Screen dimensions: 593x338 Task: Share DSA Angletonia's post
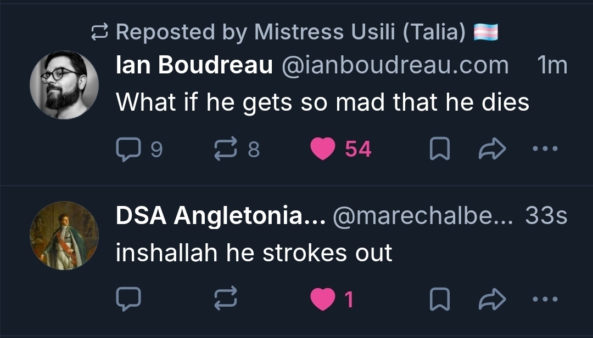coord(492,299)
